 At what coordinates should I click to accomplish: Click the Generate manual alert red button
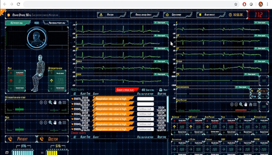tap(126, 90)
